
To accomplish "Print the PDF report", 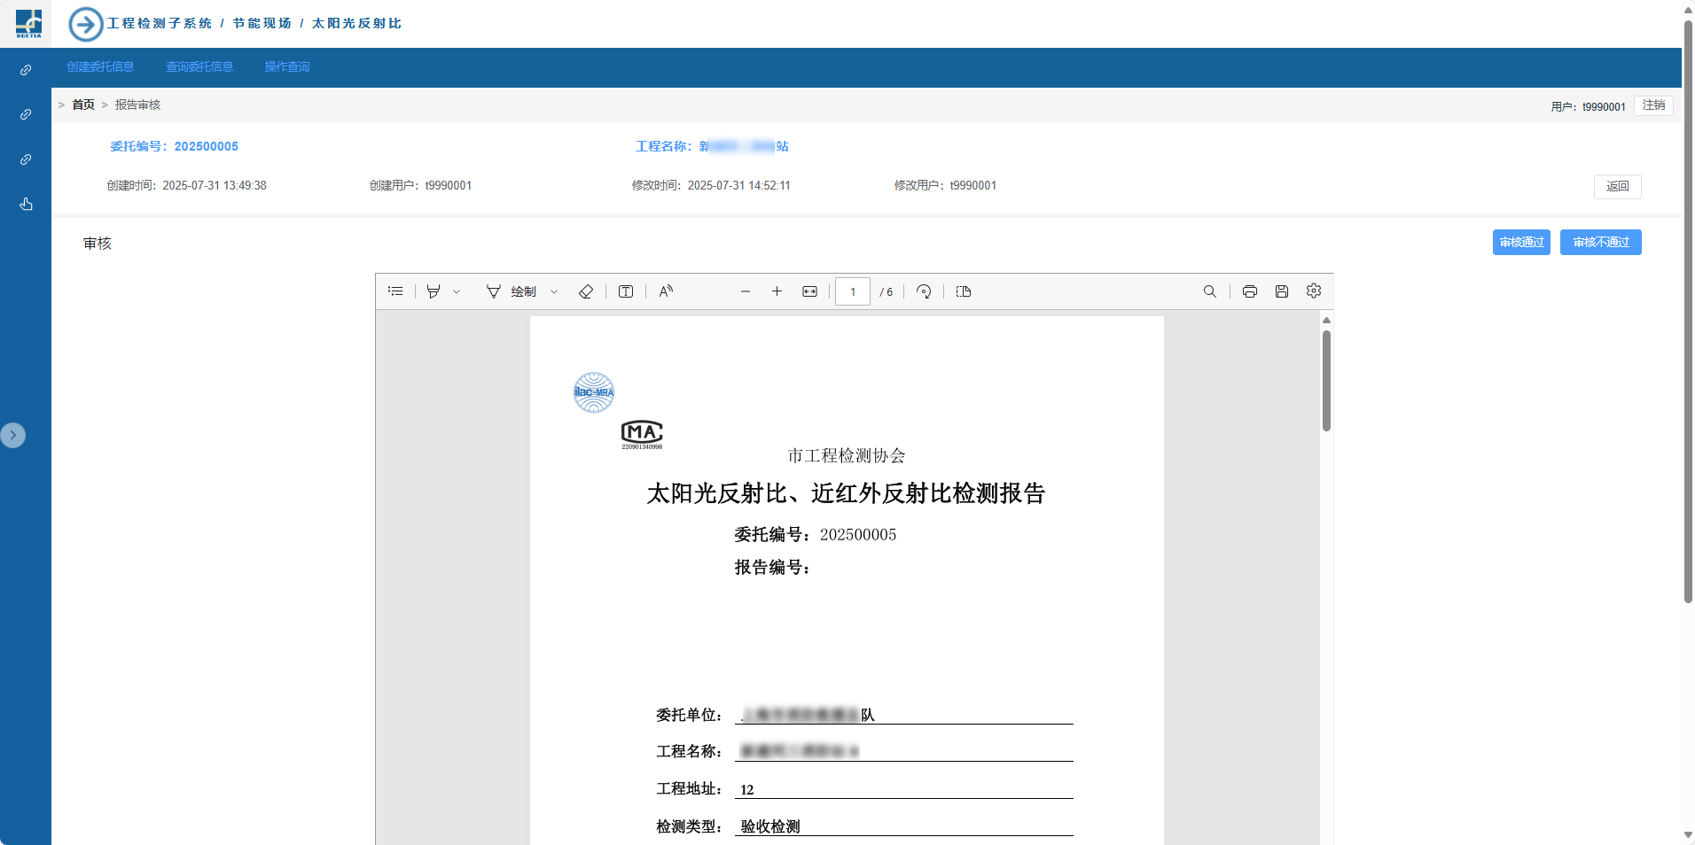I will 1250,291.
